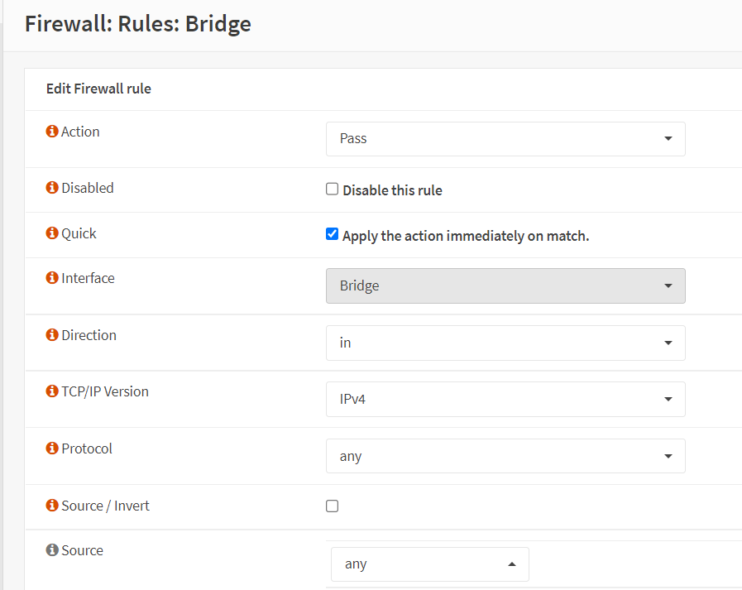Open the Action dropdown showing Pass
Screen dimensions: 742x590
click(505, 139)
